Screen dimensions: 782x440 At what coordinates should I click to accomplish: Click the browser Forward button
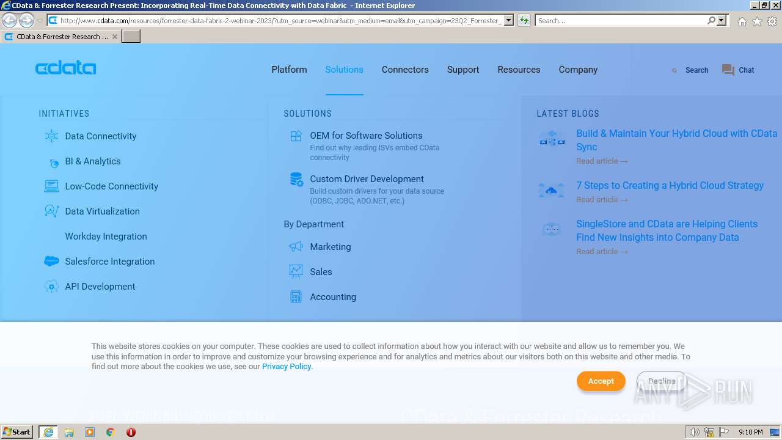coord(26,20)
